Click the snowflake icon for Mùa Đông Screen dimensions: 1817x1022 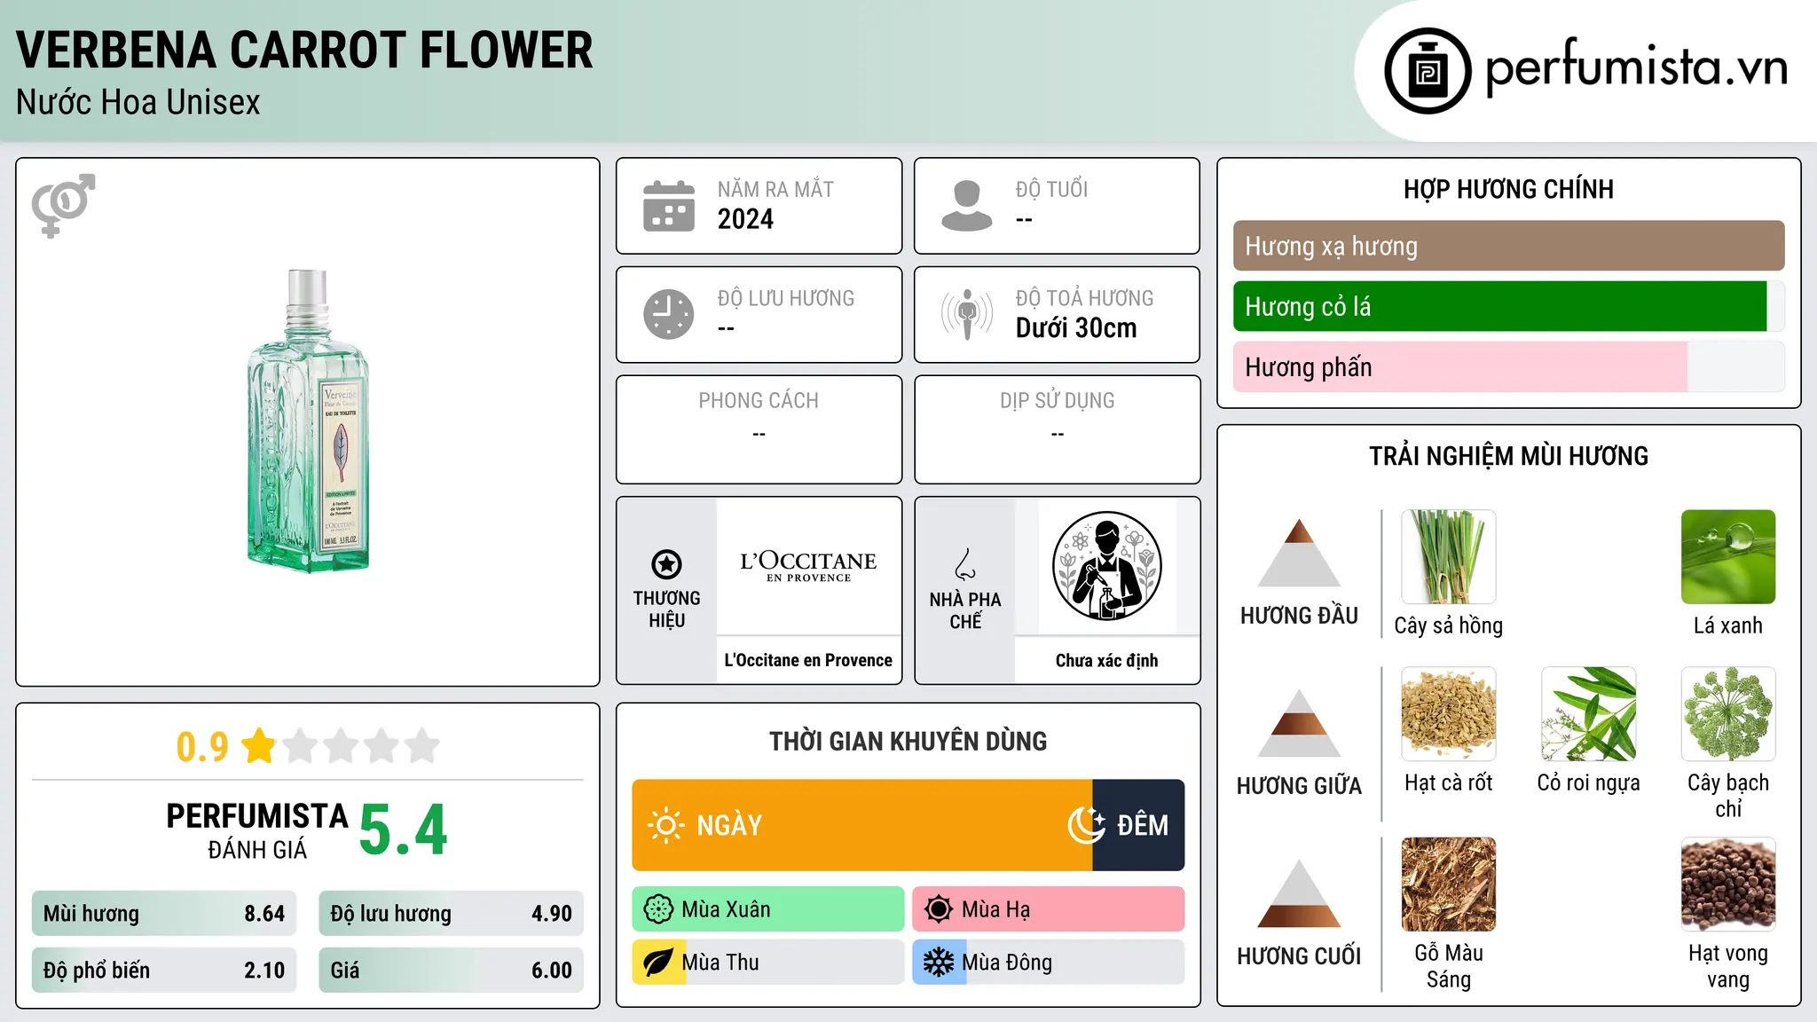click(939, 963)
